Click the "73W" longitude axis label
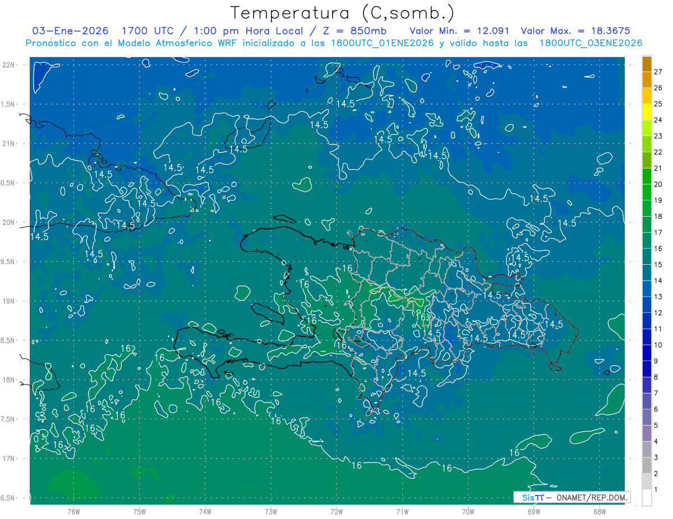The width and height of the screenshot is (673, 519). 271,511
